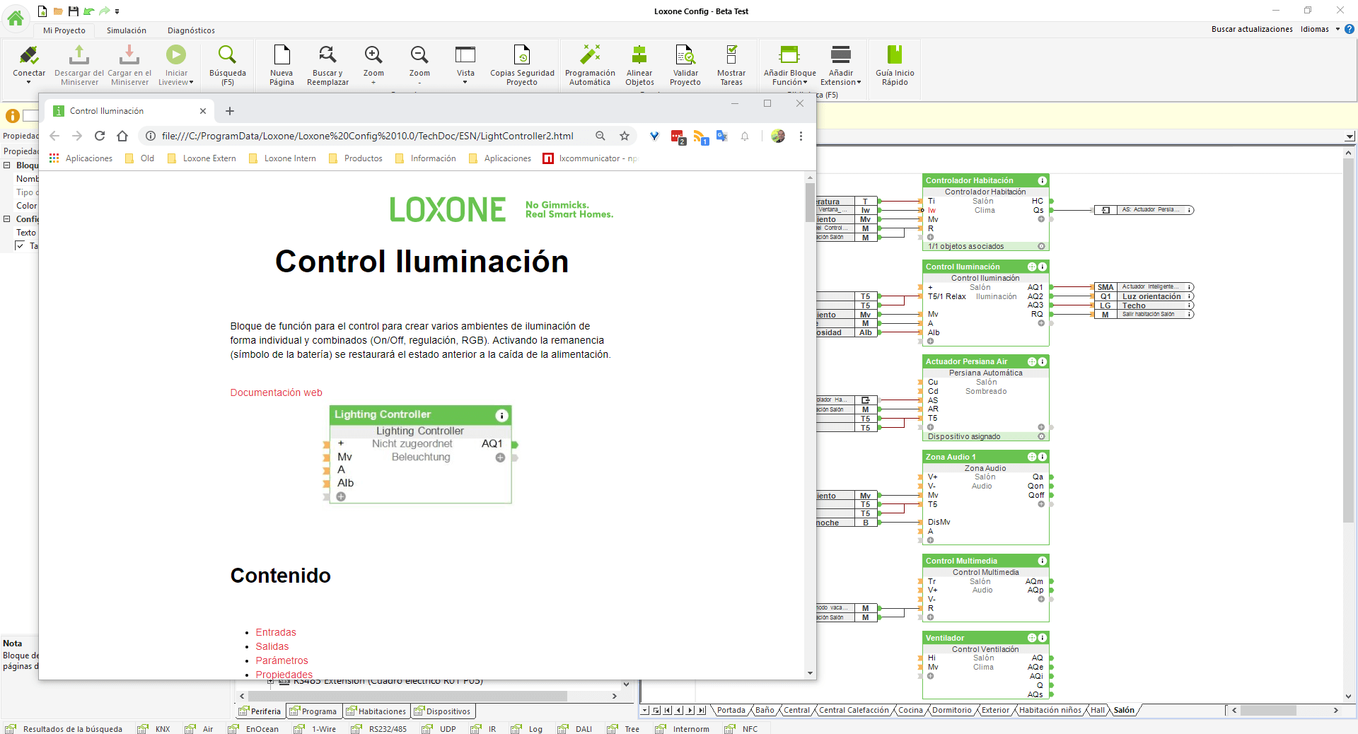
Task: Run Programación Automática wand tool
Action: tap(590, 57)
